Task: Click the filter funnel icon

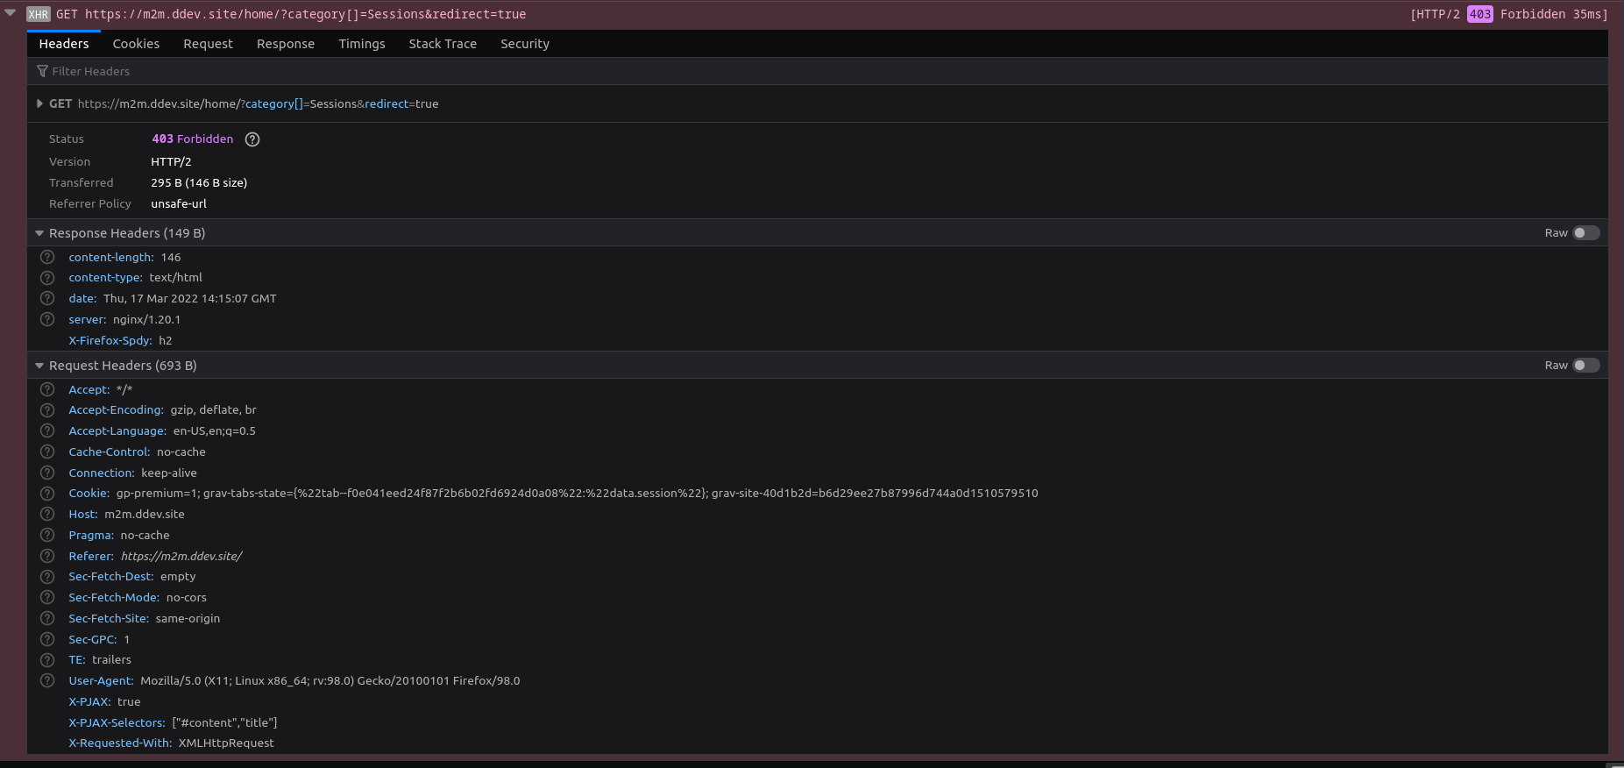Action: 42,71
